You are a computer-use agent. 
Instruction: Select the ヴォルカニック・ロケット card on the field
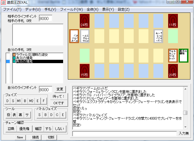coord(173,55)
